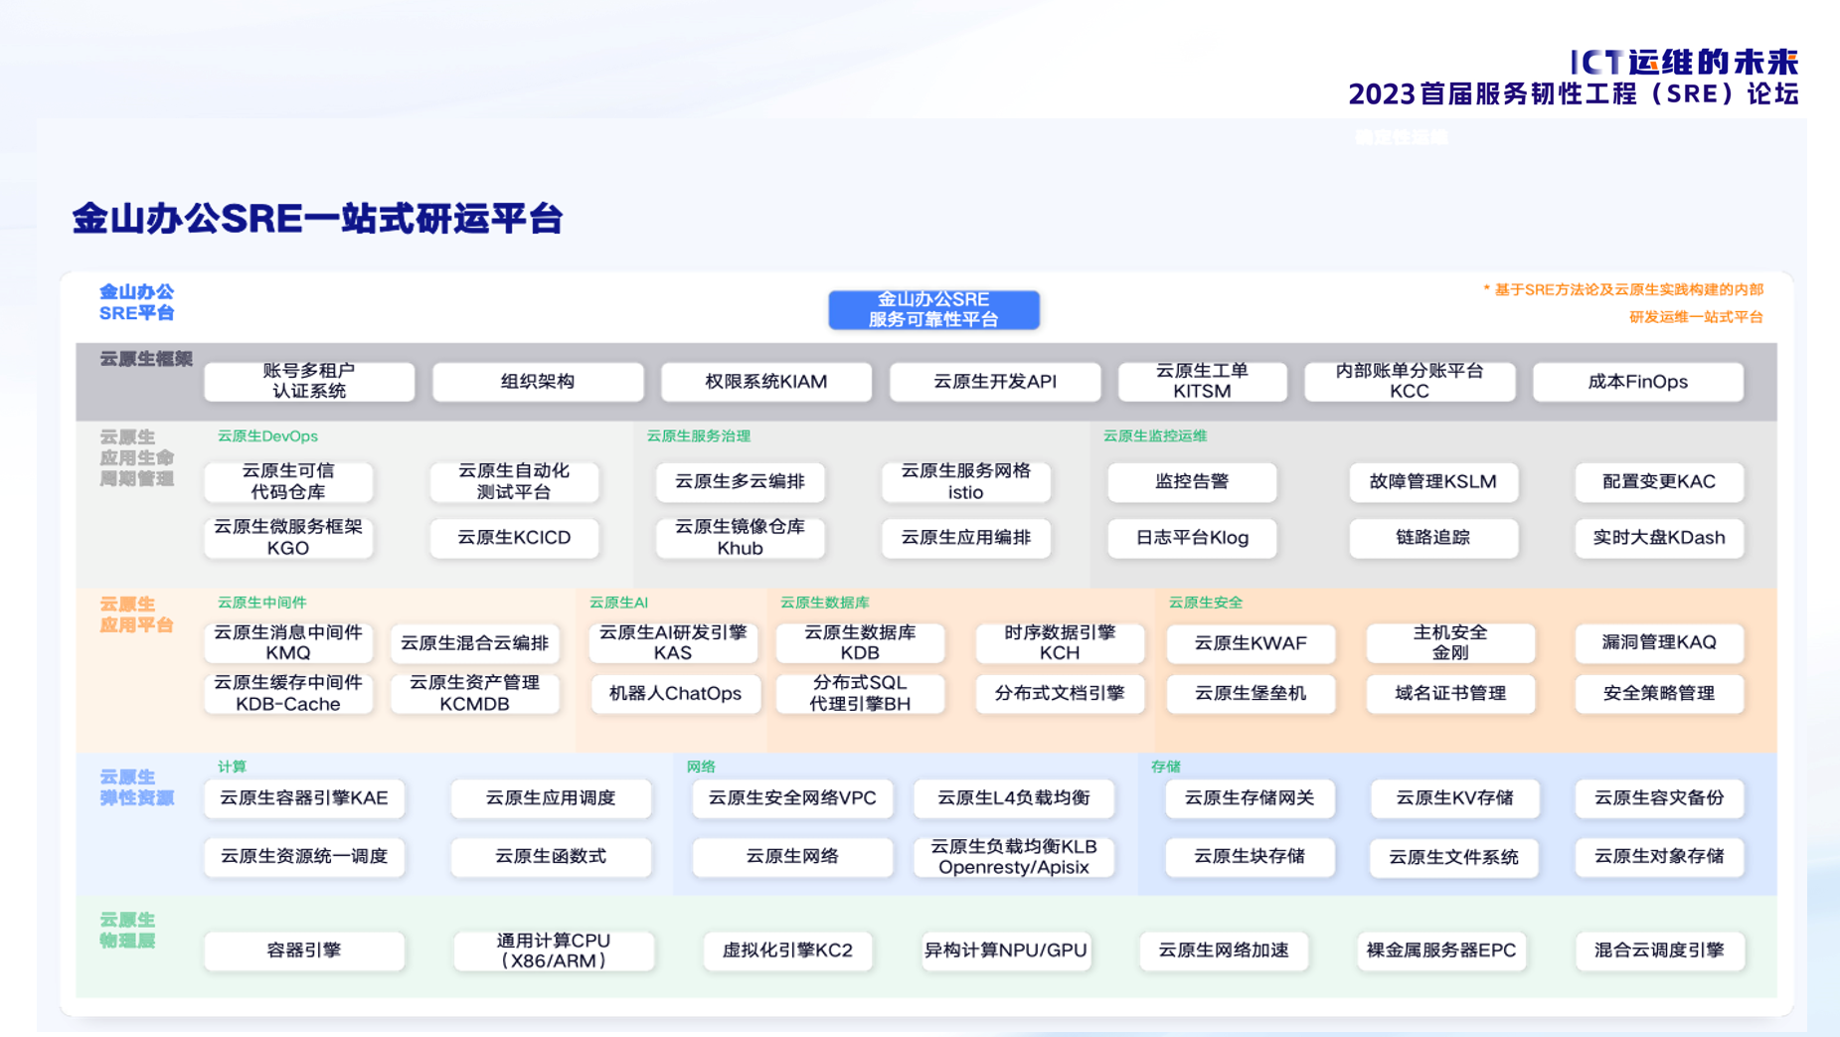Image resolution: width=1840 pixels, height=1037 pixels.
Task: Open the 漏洞管理KAQ box
Action: pyautogui.click(x=1659, y=642)
